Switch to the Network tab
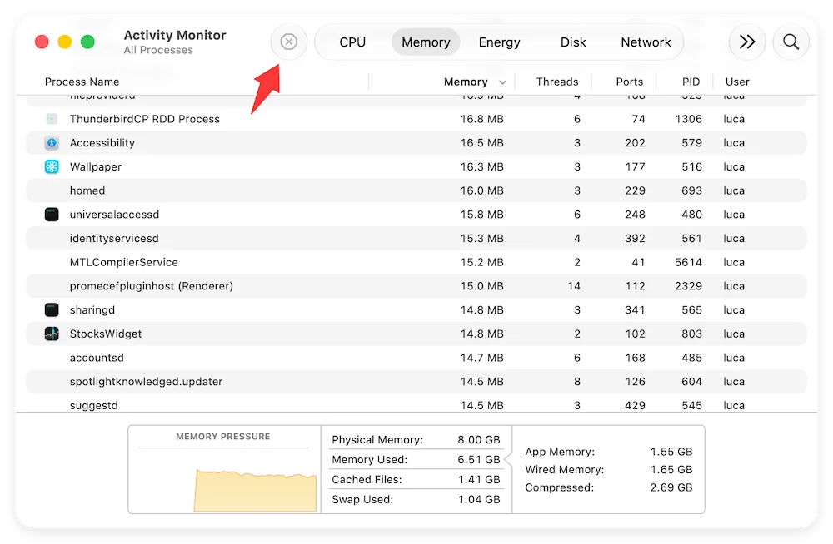This screenshot has width=833, height=544. [x=646, y=42]
